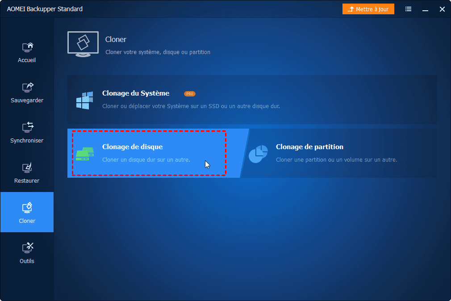Click the pie chart partition clone icon
The width and height of the screenshot is (451, 301).
tap(258, 154)
